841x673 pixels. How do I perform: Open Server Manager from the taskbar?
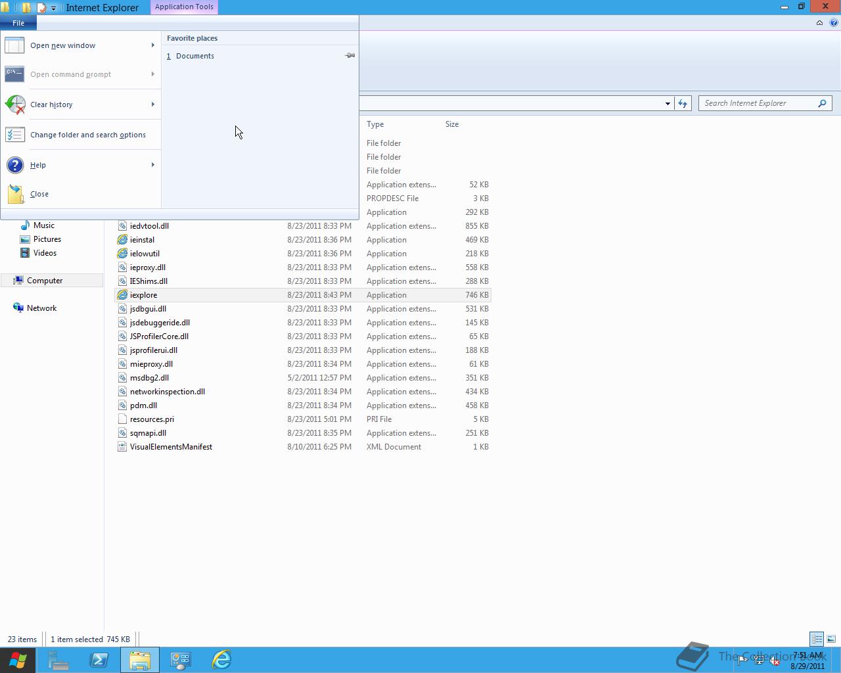click(x=58, y=660)
